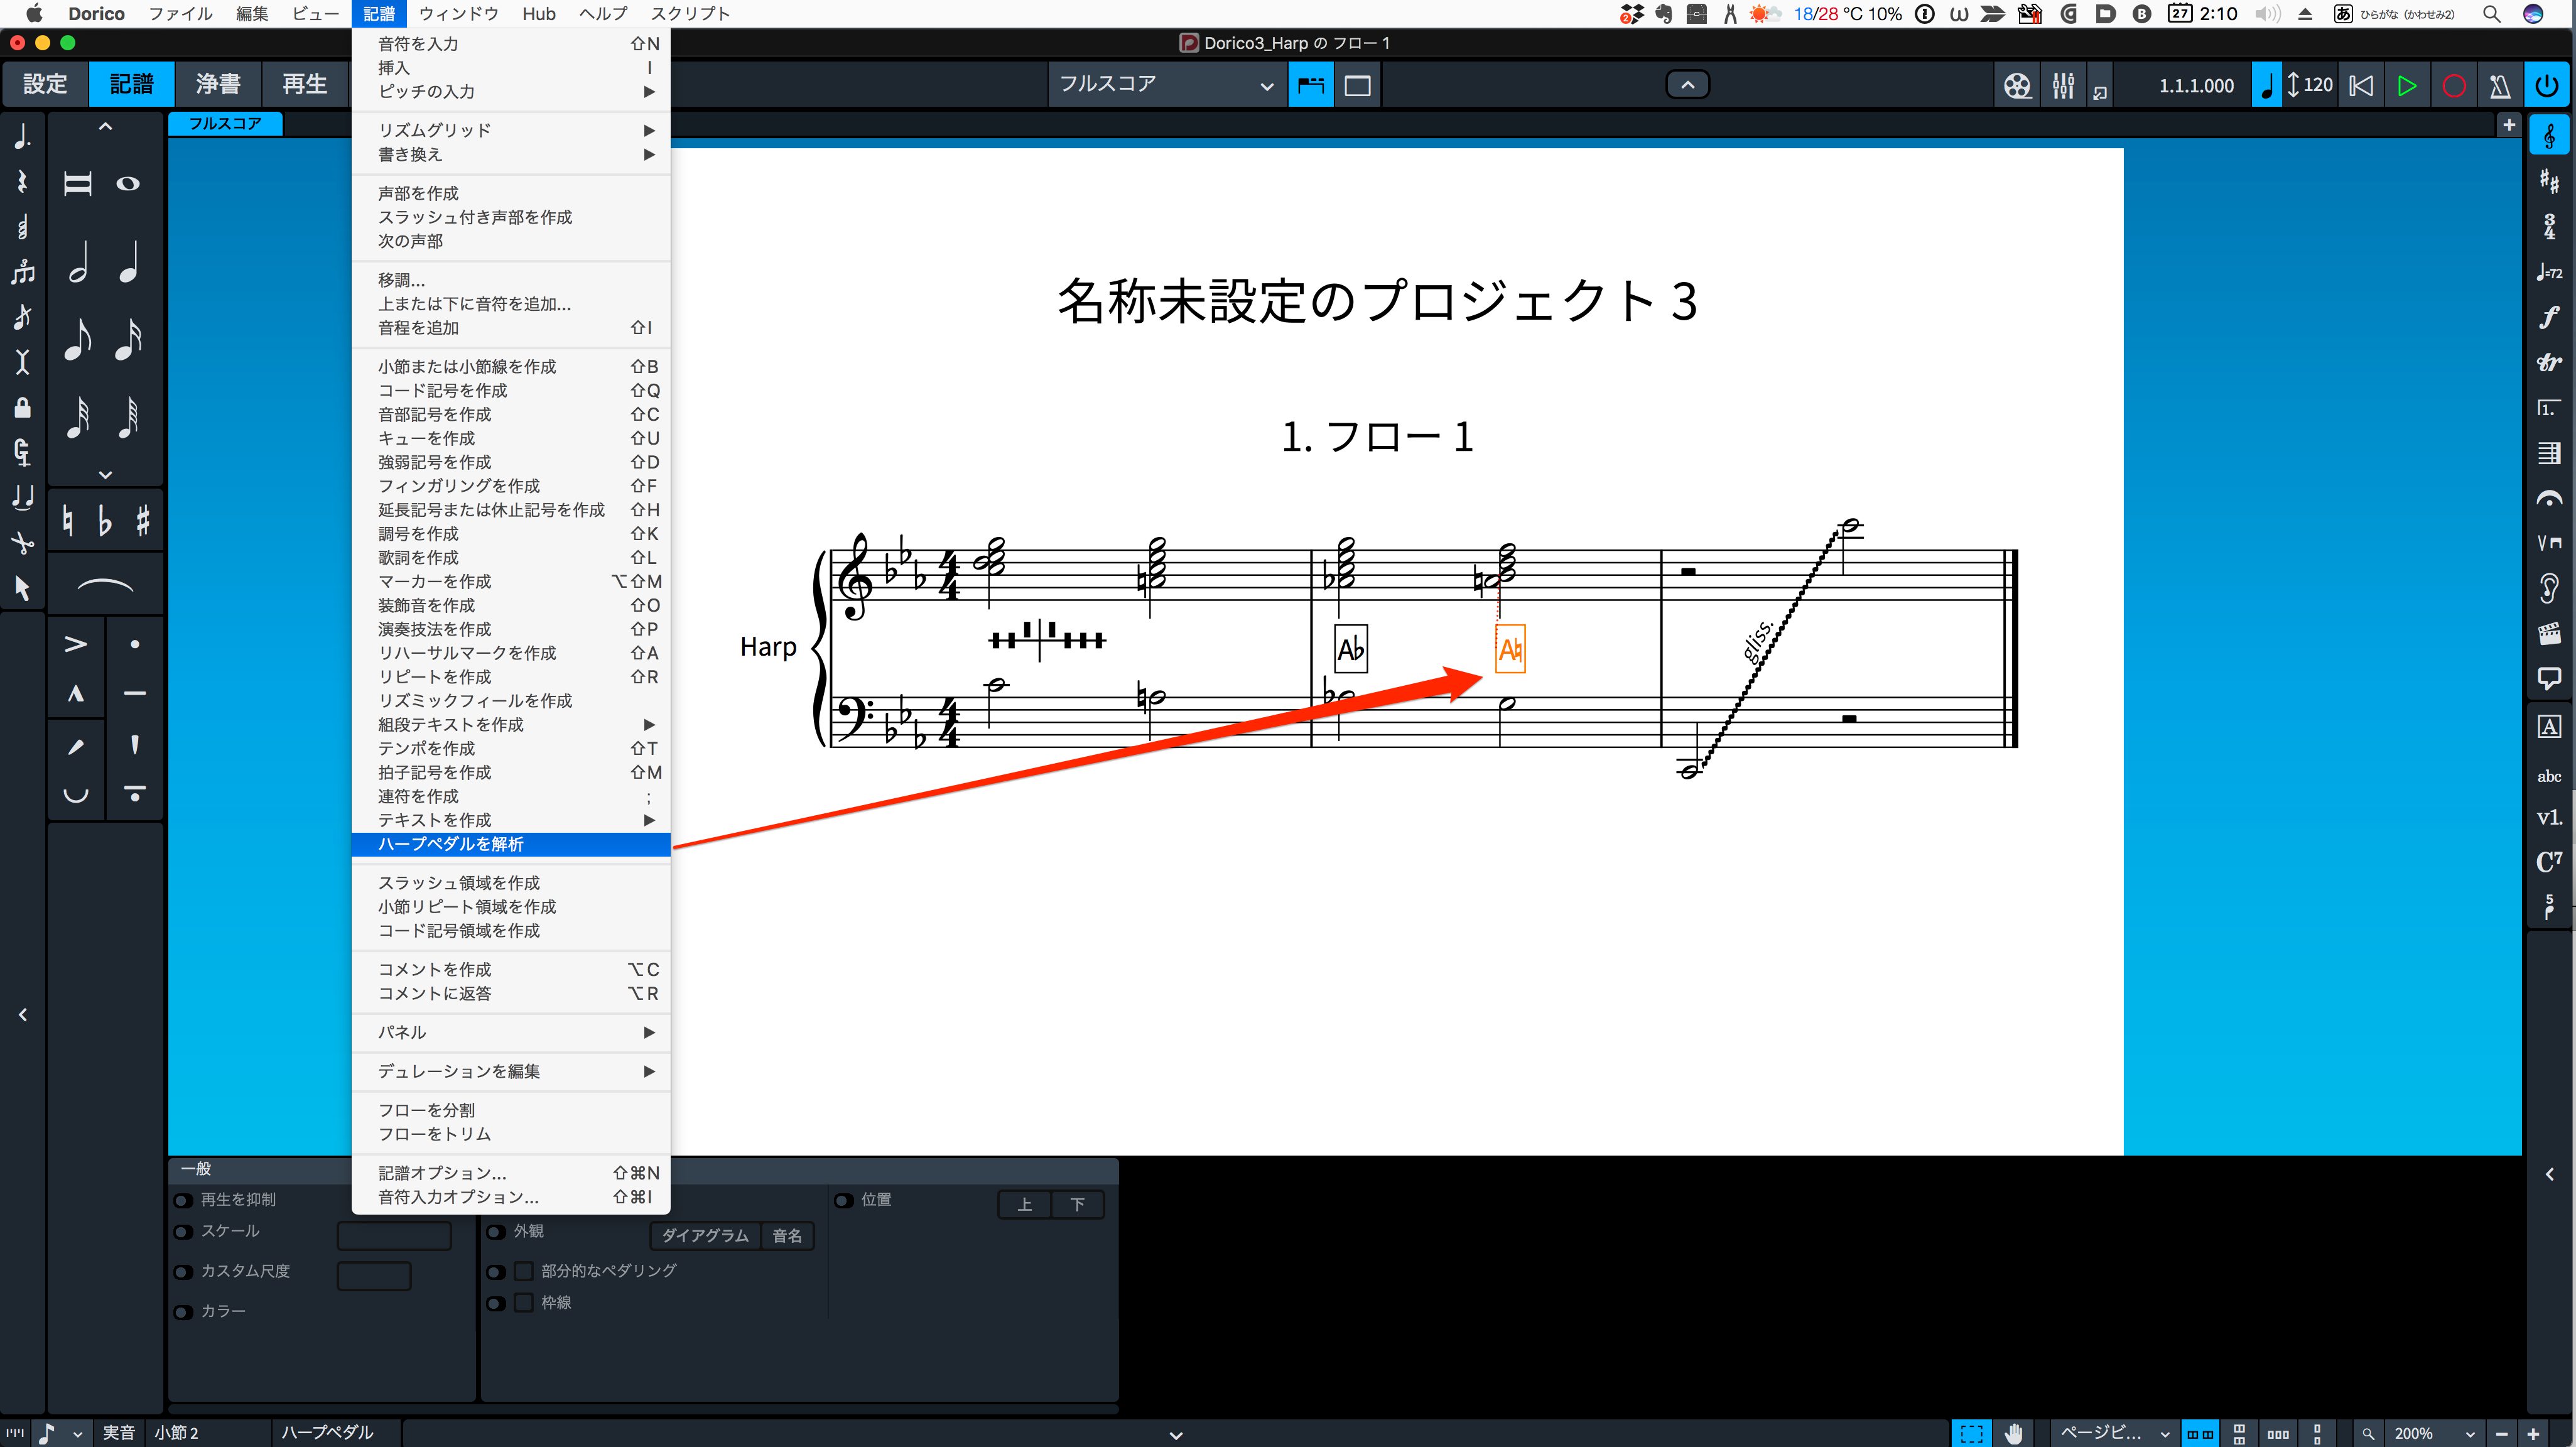Click the Play transport button

[x=2407, y=86]
